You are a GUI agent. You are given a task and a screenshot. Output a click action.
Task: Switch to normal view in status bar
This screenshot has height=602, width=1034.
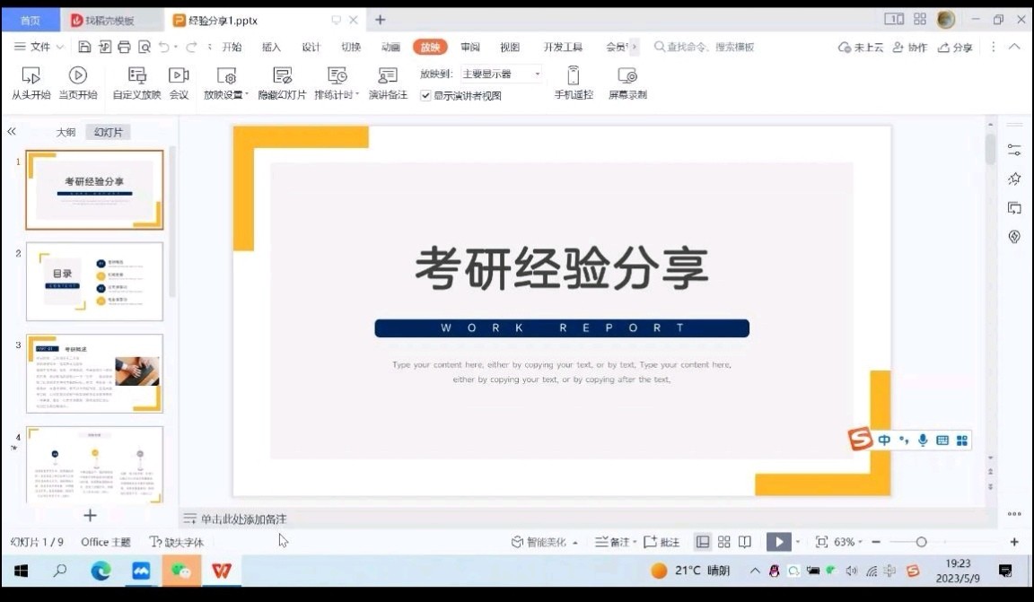click(x=703, y=542)
